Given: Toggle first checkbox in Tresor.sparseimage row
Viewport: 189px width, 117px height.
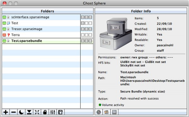Looking at the screenshot, I should pyautogui.click(x=83, y=29).
